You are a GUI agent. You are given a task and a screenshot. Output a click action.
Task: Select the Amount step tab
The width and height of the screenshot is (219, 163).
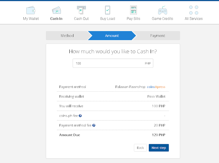[112, 36]
